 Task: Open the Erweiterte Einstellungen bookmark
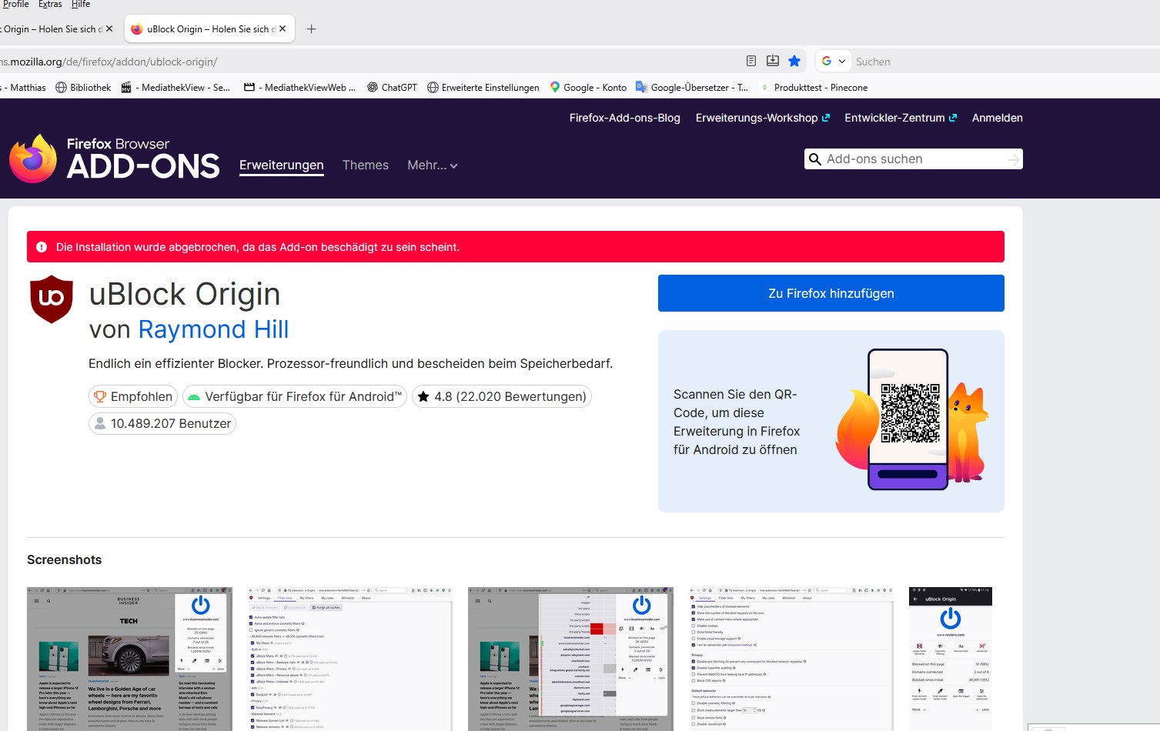483,88
